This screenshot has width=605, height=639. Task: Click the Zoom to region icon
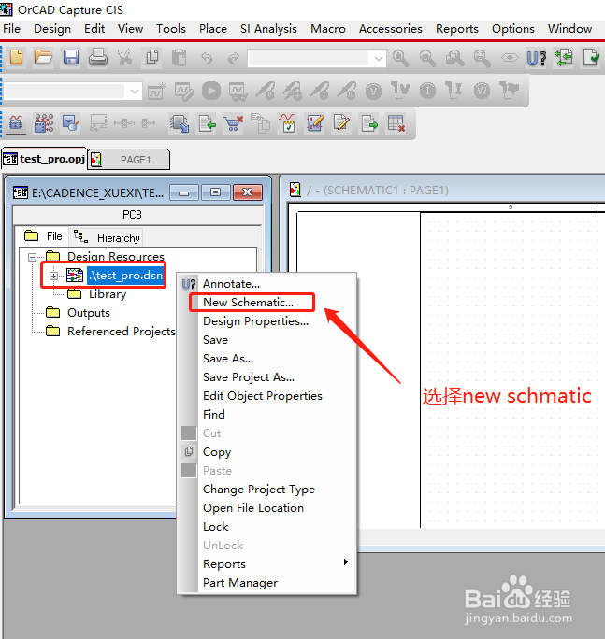coord(454,58)
